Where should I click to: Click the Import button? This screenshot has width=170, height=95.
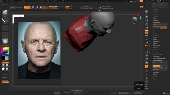155,77
